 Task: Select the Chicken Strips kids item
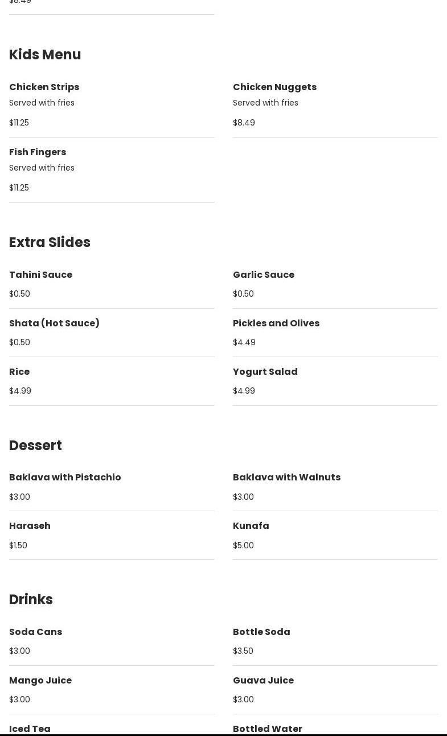(x=44, y=87)
